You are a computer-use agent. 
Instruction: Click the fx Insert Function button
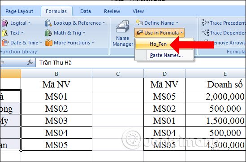tap(30, 62)
